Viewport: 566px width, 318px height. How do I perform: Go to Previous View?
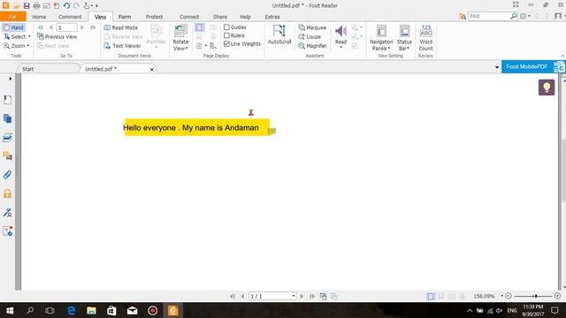pyautogui.click(x=57, y=37)
